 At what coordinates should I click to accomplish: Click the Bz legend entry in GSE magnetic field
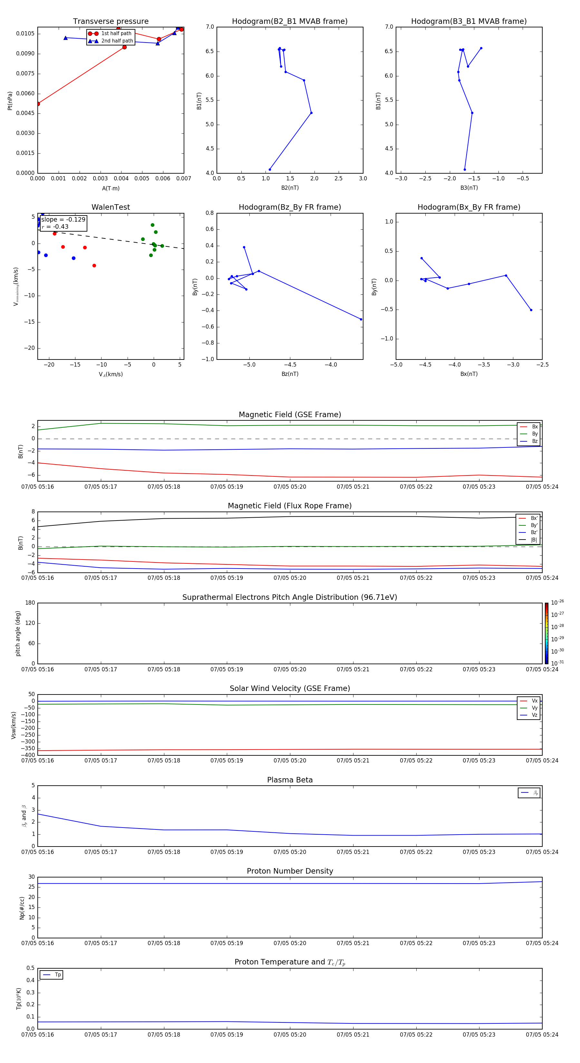coord(529,441)
